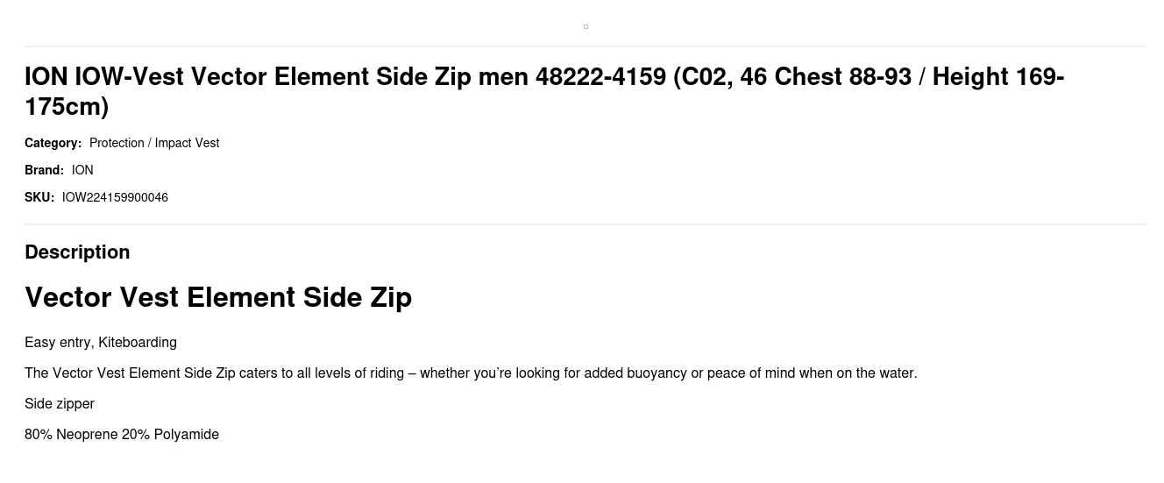Click the small image placeholder at top

[x=586, y=27]
